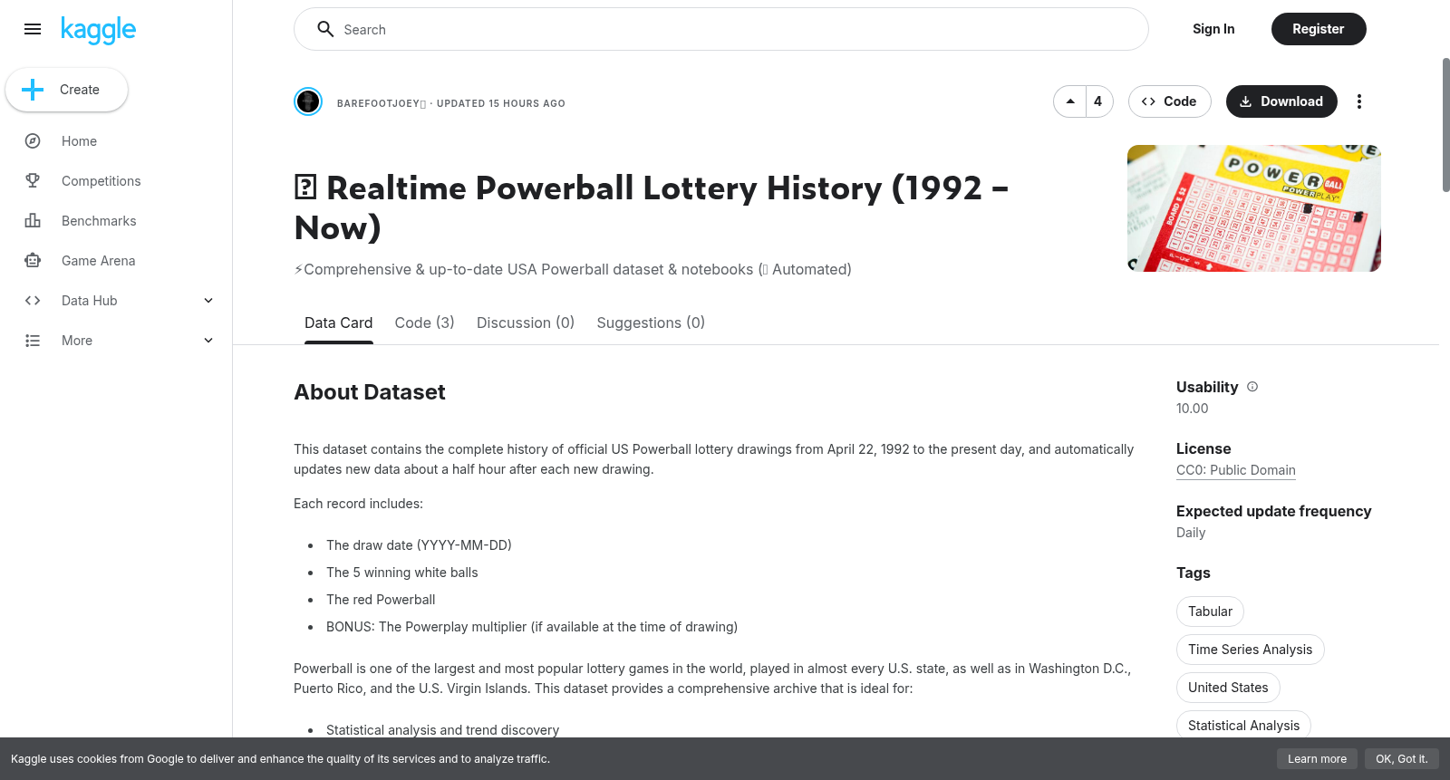This screenshot has width=1450, height=780.
Task: Switch to the Data Card tab
Action: tap(339, 323)
